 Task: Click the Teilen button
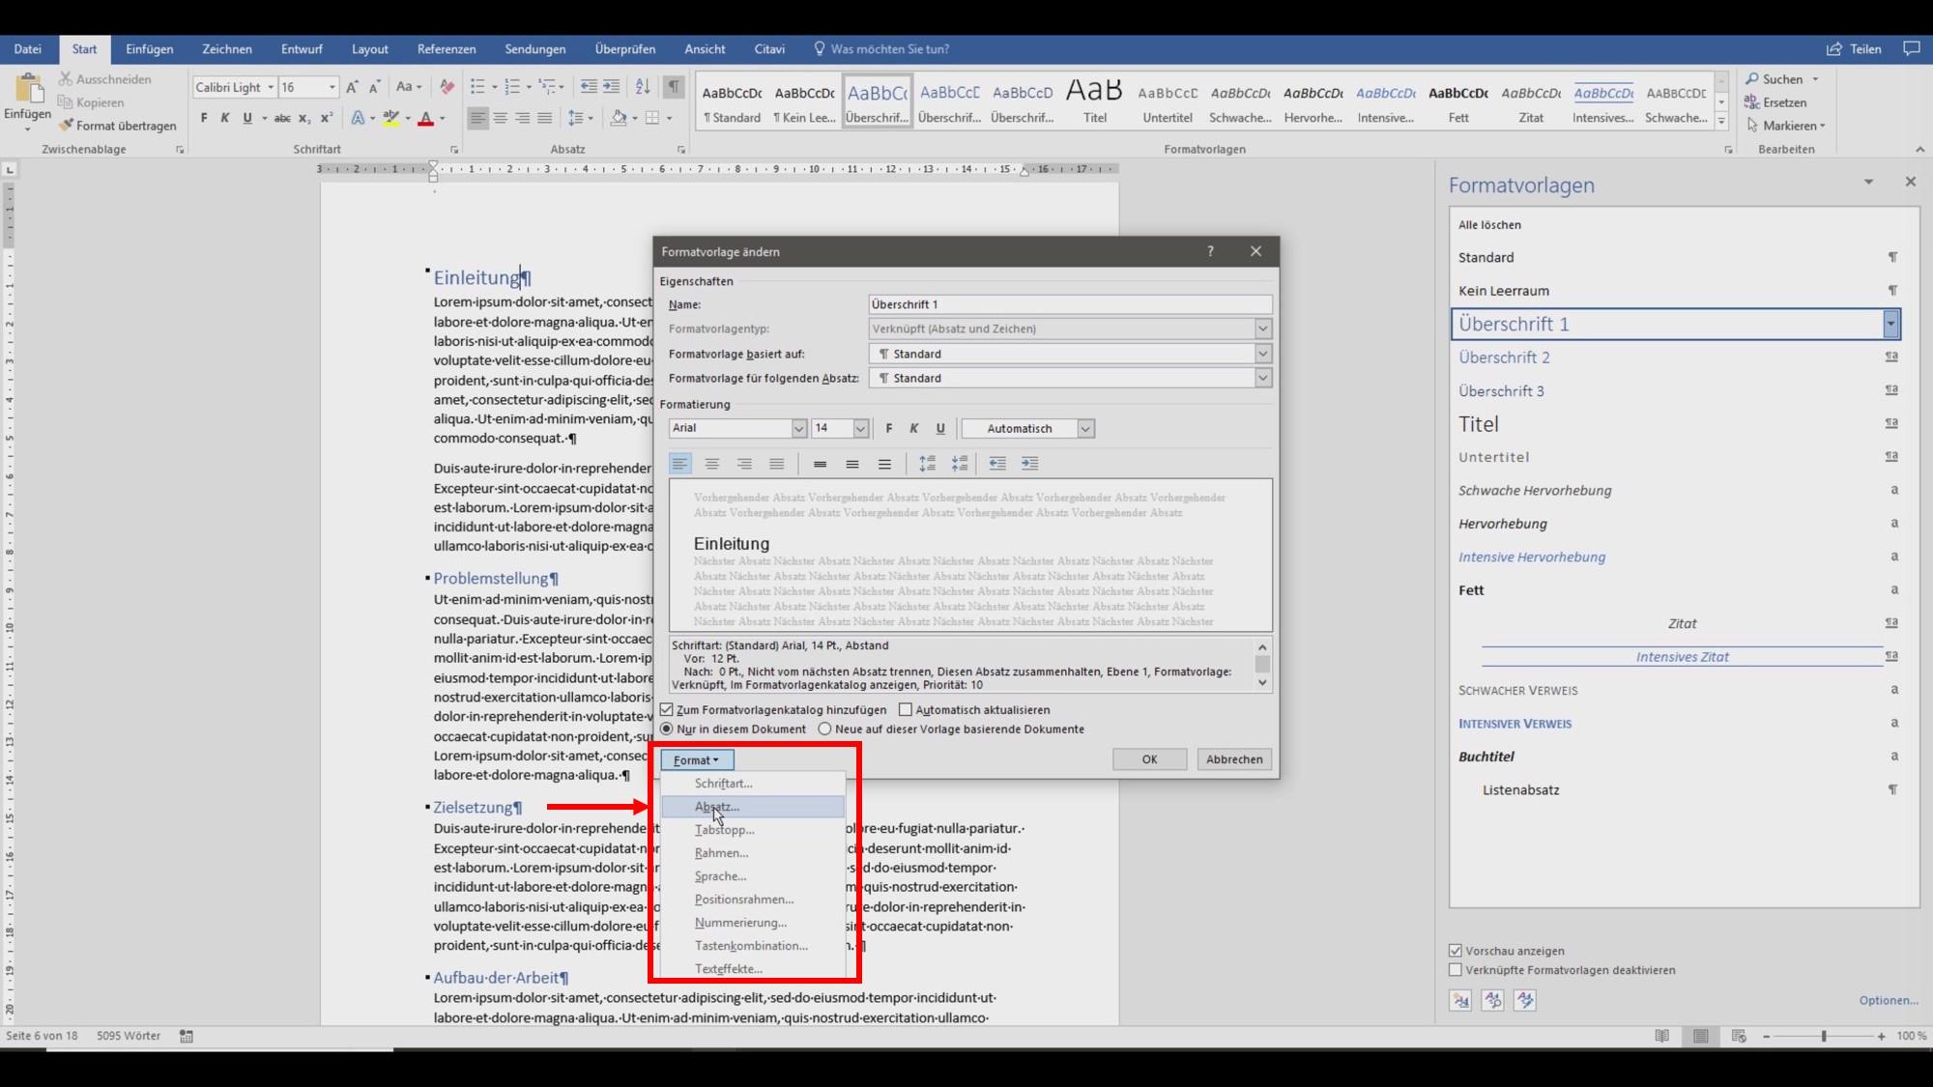[1854, 49]
